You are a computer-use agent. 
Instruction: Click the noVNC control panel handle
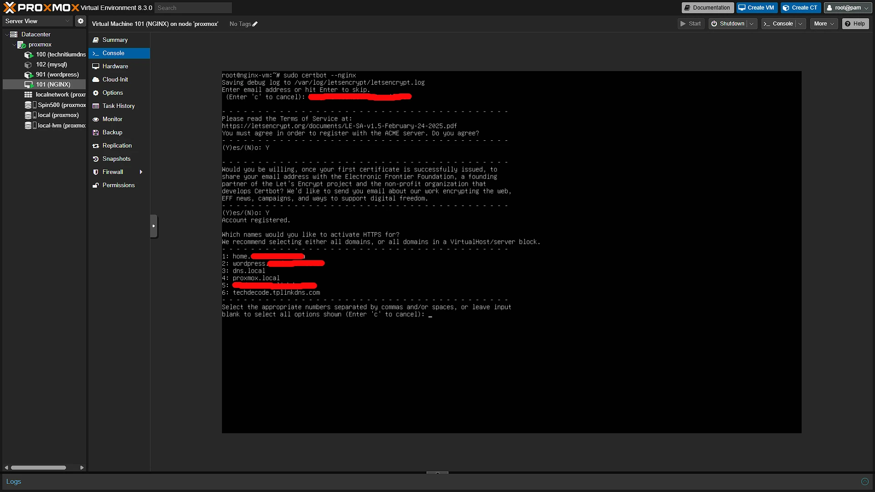tap(154, 226)
